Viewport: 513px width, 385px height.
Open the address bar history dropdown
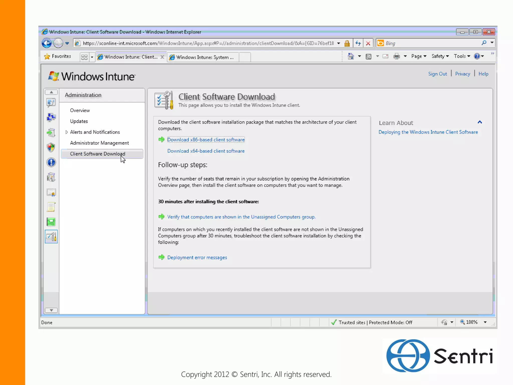339,43
